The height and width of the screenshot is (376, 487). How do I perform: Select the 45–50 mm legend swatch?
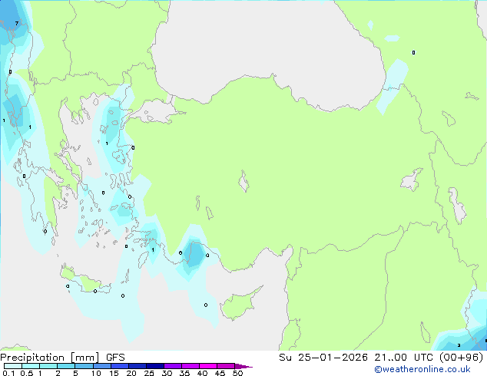click(x=226, y=366)
